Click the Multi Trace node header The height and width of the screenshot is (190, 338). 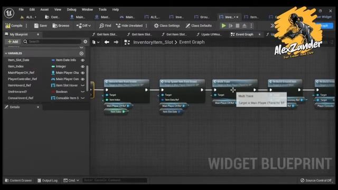click(x=235, y=83)
